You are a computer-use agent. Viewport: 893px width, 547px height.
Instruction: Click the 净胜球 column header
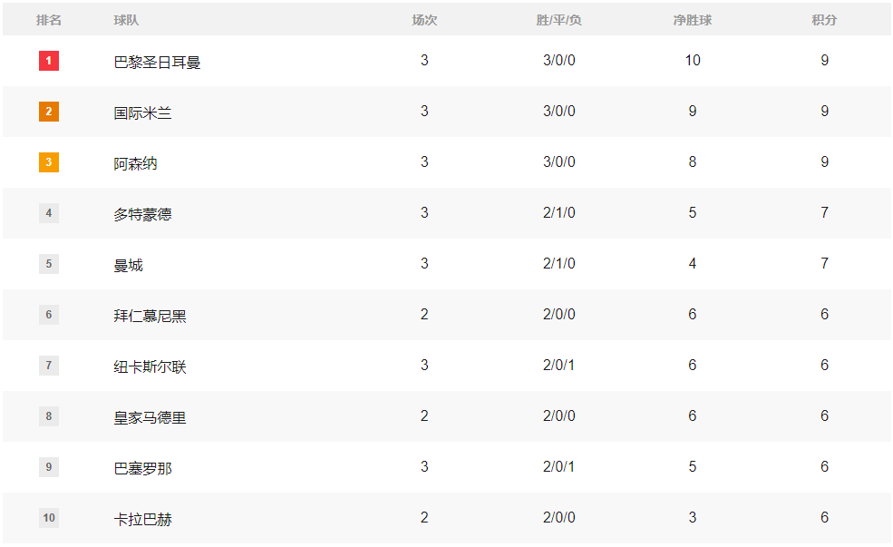click(x=693, y=20)
